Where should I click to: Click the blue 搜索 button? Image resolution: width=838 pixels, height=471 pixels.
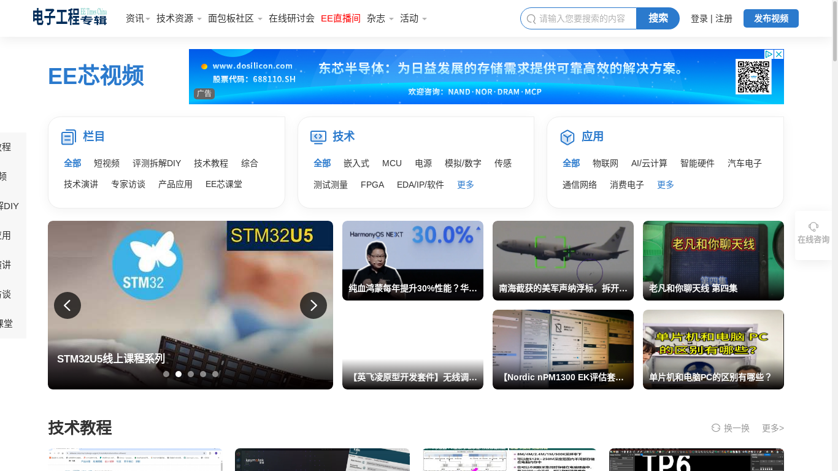pos(658,18)
